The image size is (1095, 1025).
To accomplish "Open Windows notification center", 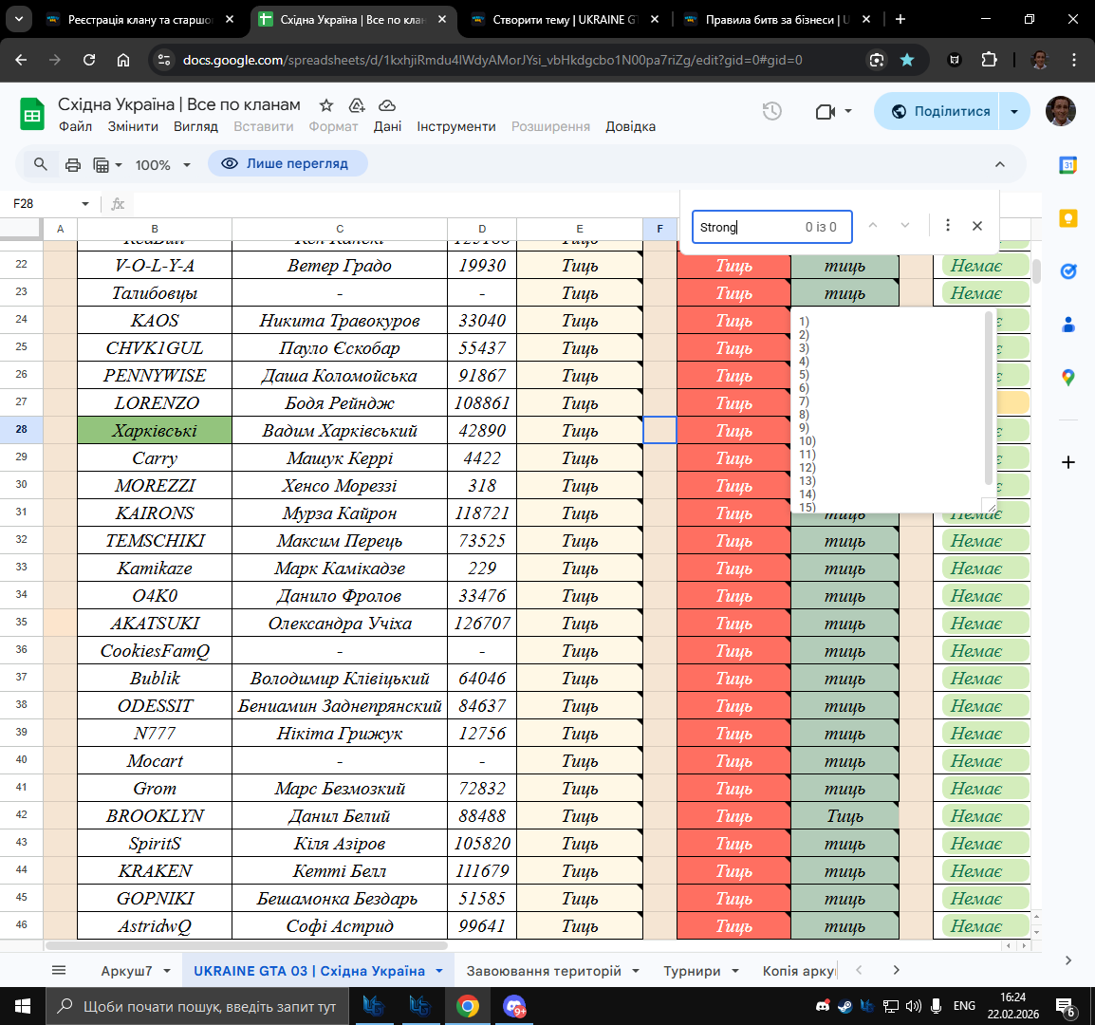I will click(x=1066, y=1007).
